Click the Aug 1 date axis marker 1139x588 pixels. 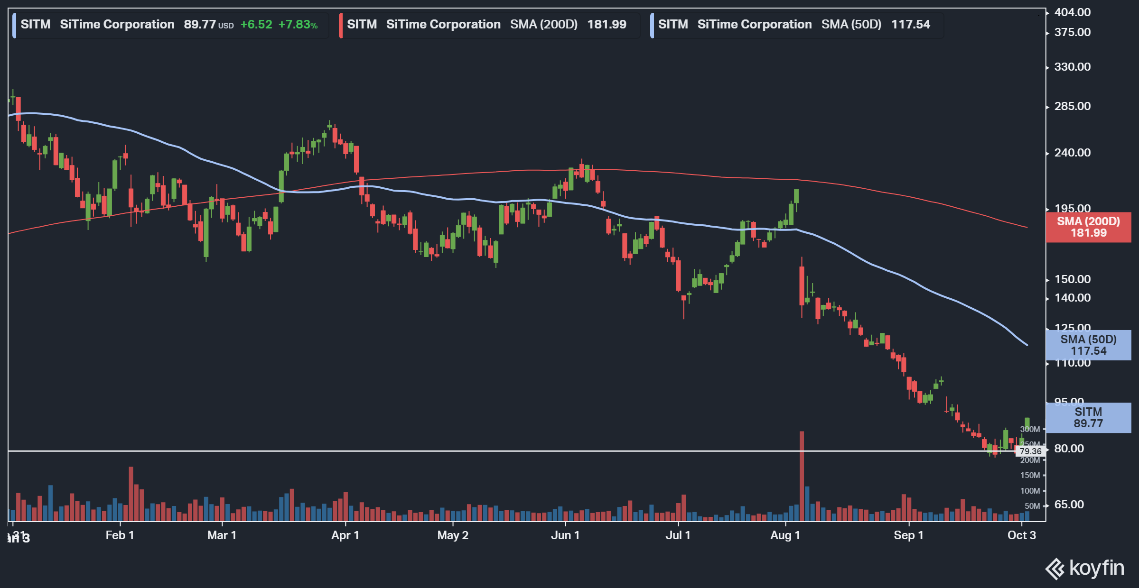pyautogui.click(x=785, y=535)
